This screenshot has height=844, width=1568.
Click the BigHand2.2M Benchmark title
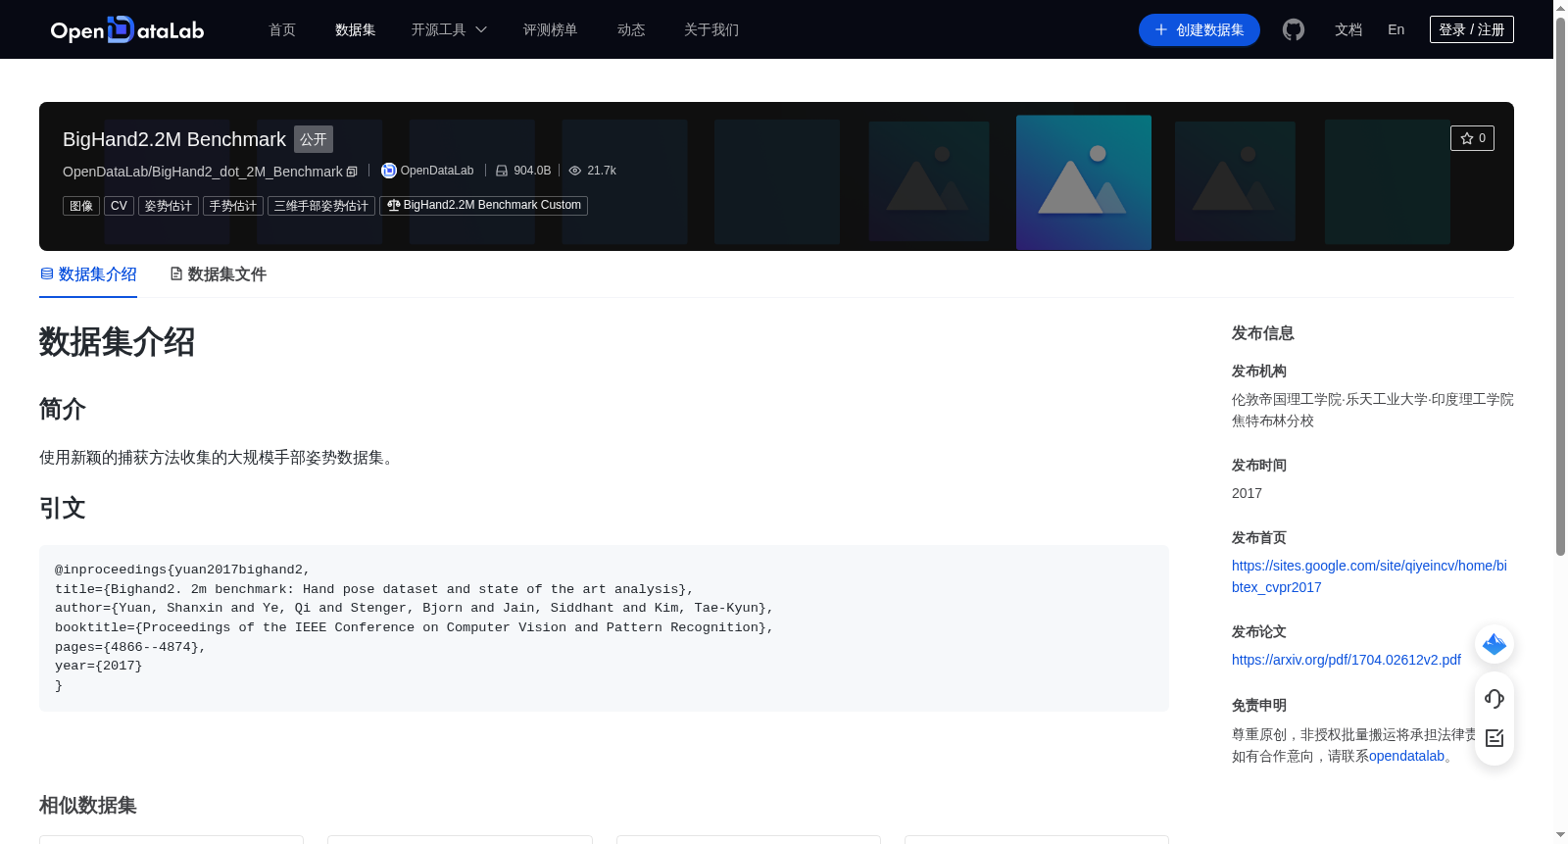(x=174, y=139)
